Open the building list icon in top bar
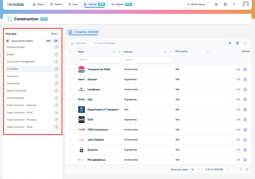The image size is (255, 179). (225, 4)
